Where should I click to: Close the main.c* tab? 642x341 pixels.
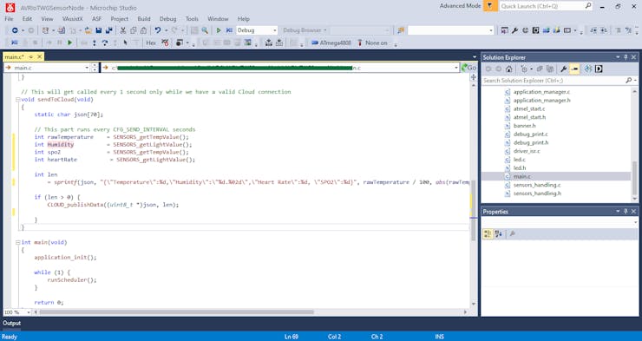(39, 57)
